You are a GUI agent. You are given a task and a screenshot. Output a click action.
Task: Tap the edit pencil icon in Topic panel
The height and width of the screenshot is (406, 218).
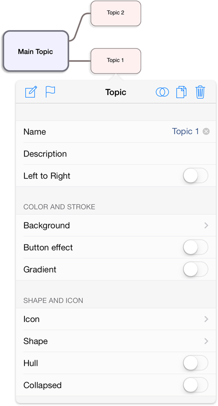point(31,92)
